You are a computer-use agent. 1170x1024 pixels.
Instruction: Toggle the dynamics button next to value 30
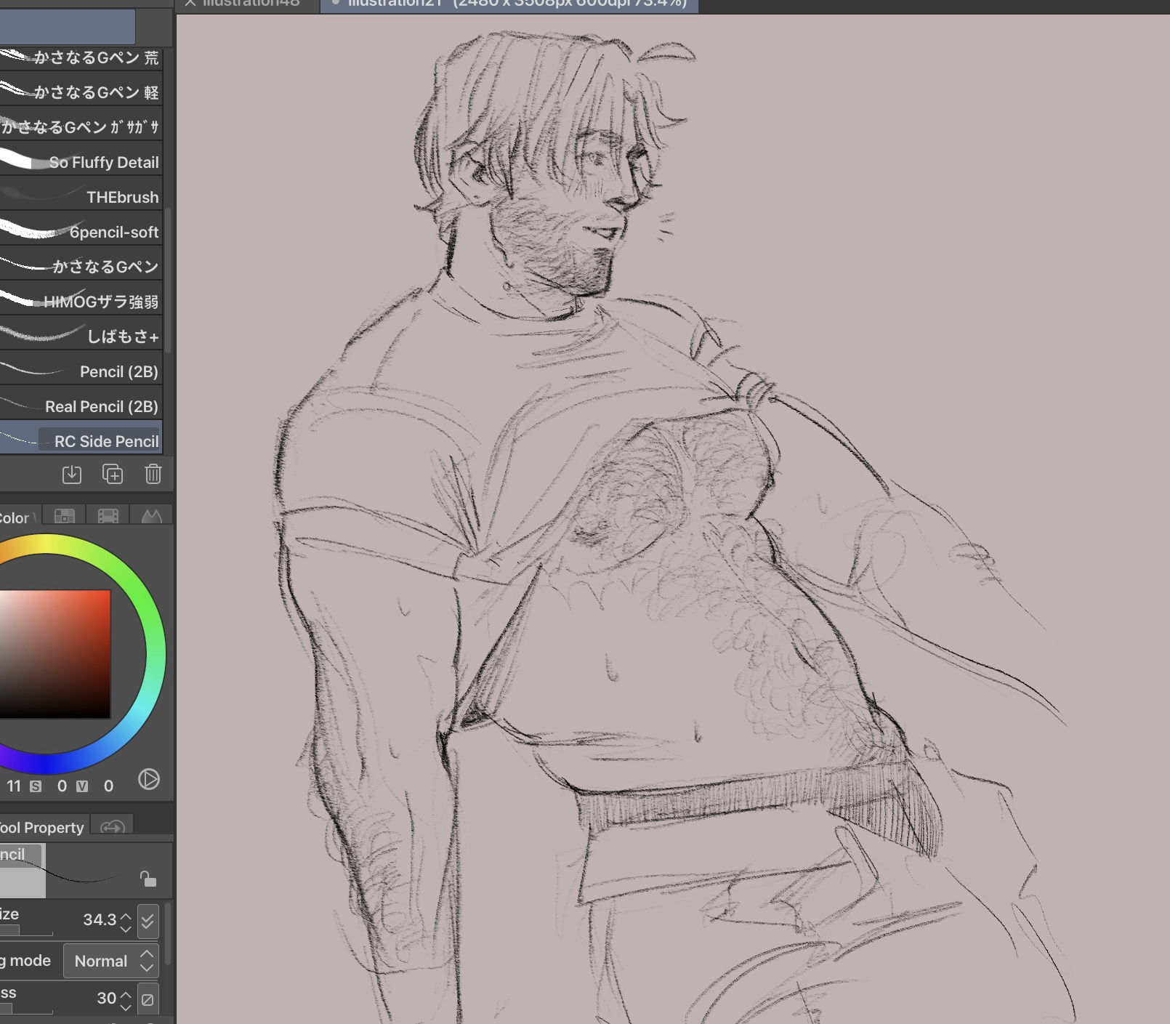point(148,999)
